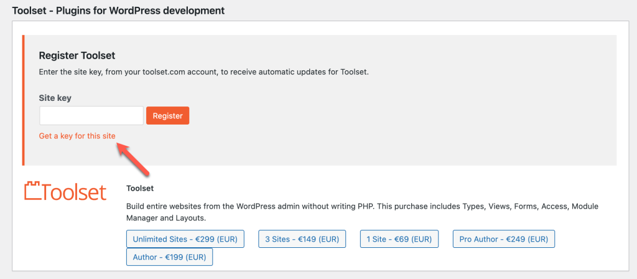This screenshot has height=279, width=637.
Task: Choose Unlimited Sites €299 option
Action: [185, 239]
